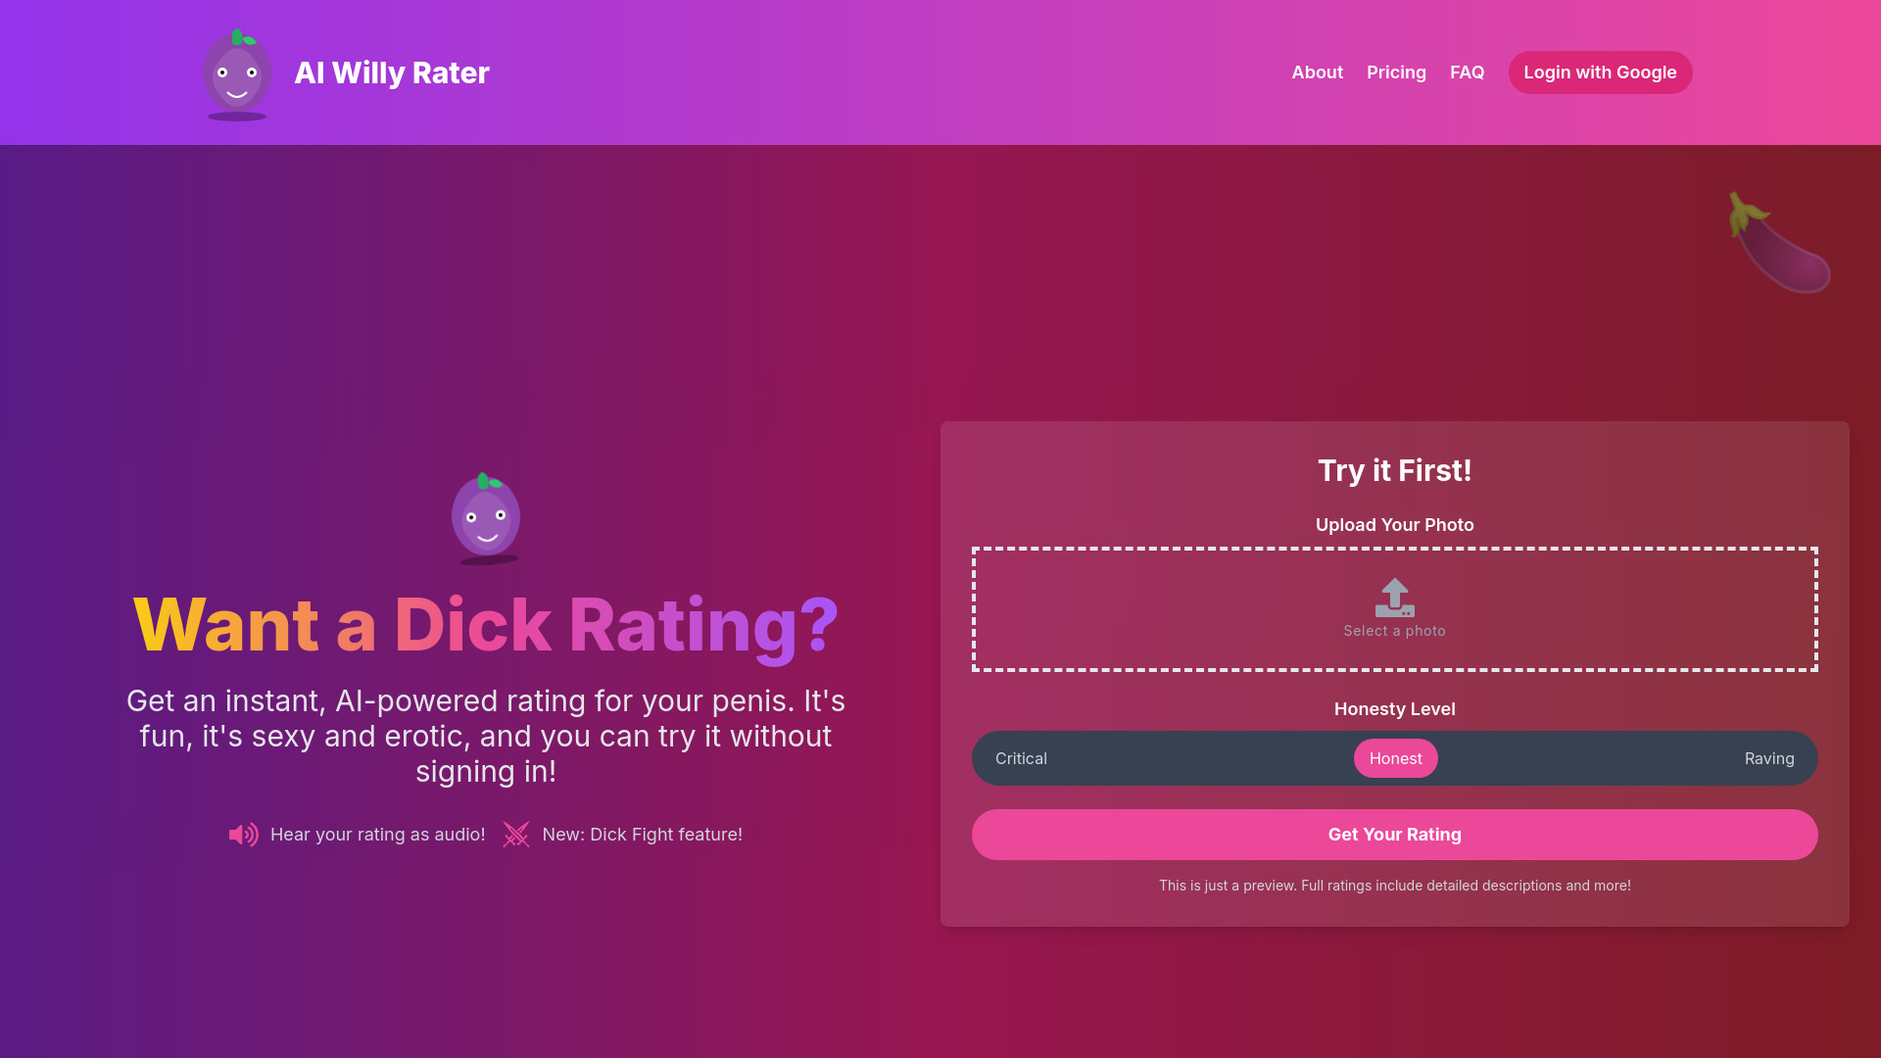This screenshot has height=1058, width=1881.
Task: Click the Dick Fight crossed swords icon
Action: point(515,834)
